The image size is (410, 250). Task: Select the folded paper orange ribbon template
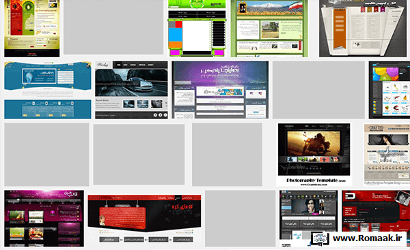click(363, 29)
